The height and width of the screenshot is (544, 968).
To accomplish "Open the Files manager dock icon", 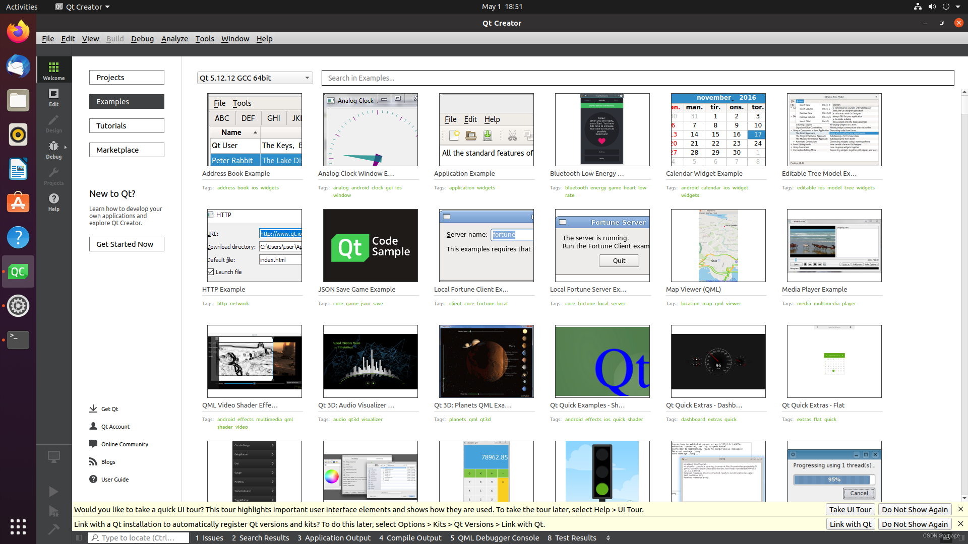I will pyautogui.click(x=18, y=101).
